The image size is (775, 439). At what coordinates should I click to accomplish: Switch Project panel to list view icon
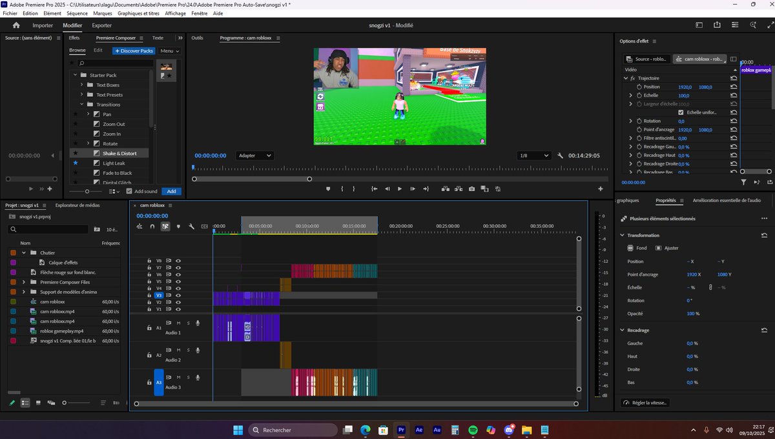25,402
